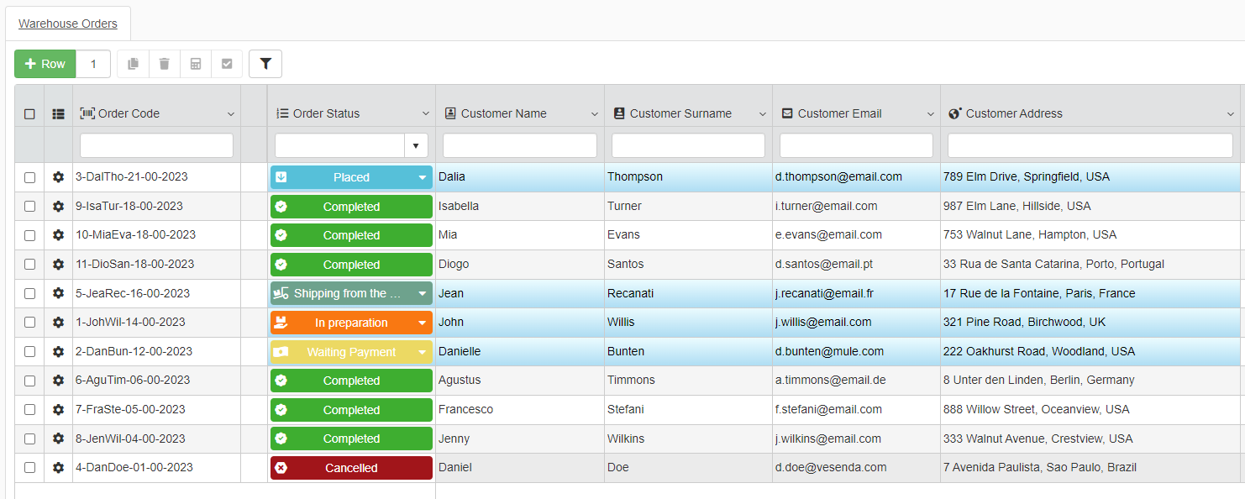Click the Customer Surname column header

pos(680,113)
